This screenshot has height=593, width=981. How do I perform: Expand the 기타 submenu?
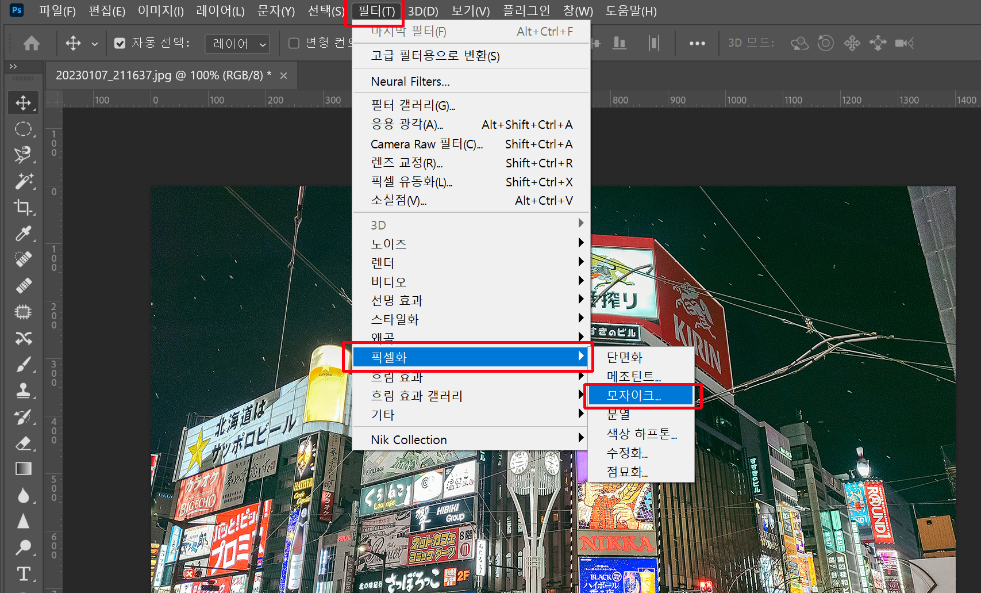pyautogui.click(x=471, y=415)
